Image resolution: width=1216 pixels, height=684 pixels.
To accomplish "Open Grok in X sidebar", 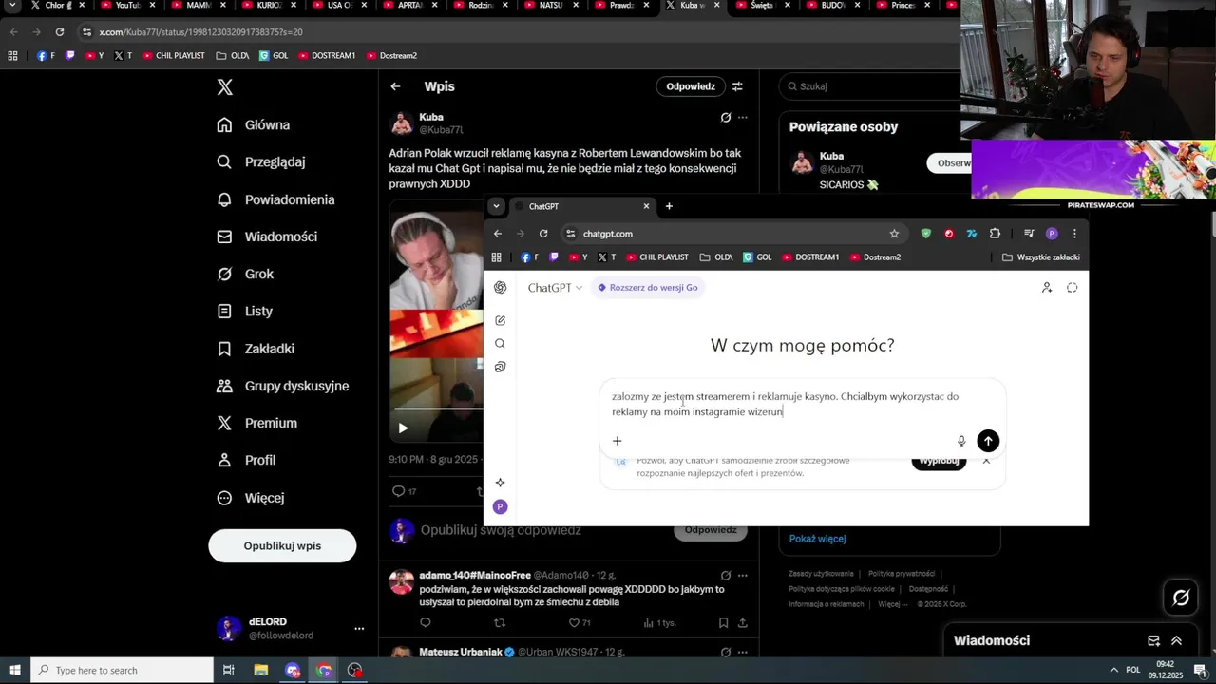I will point(245,274).
